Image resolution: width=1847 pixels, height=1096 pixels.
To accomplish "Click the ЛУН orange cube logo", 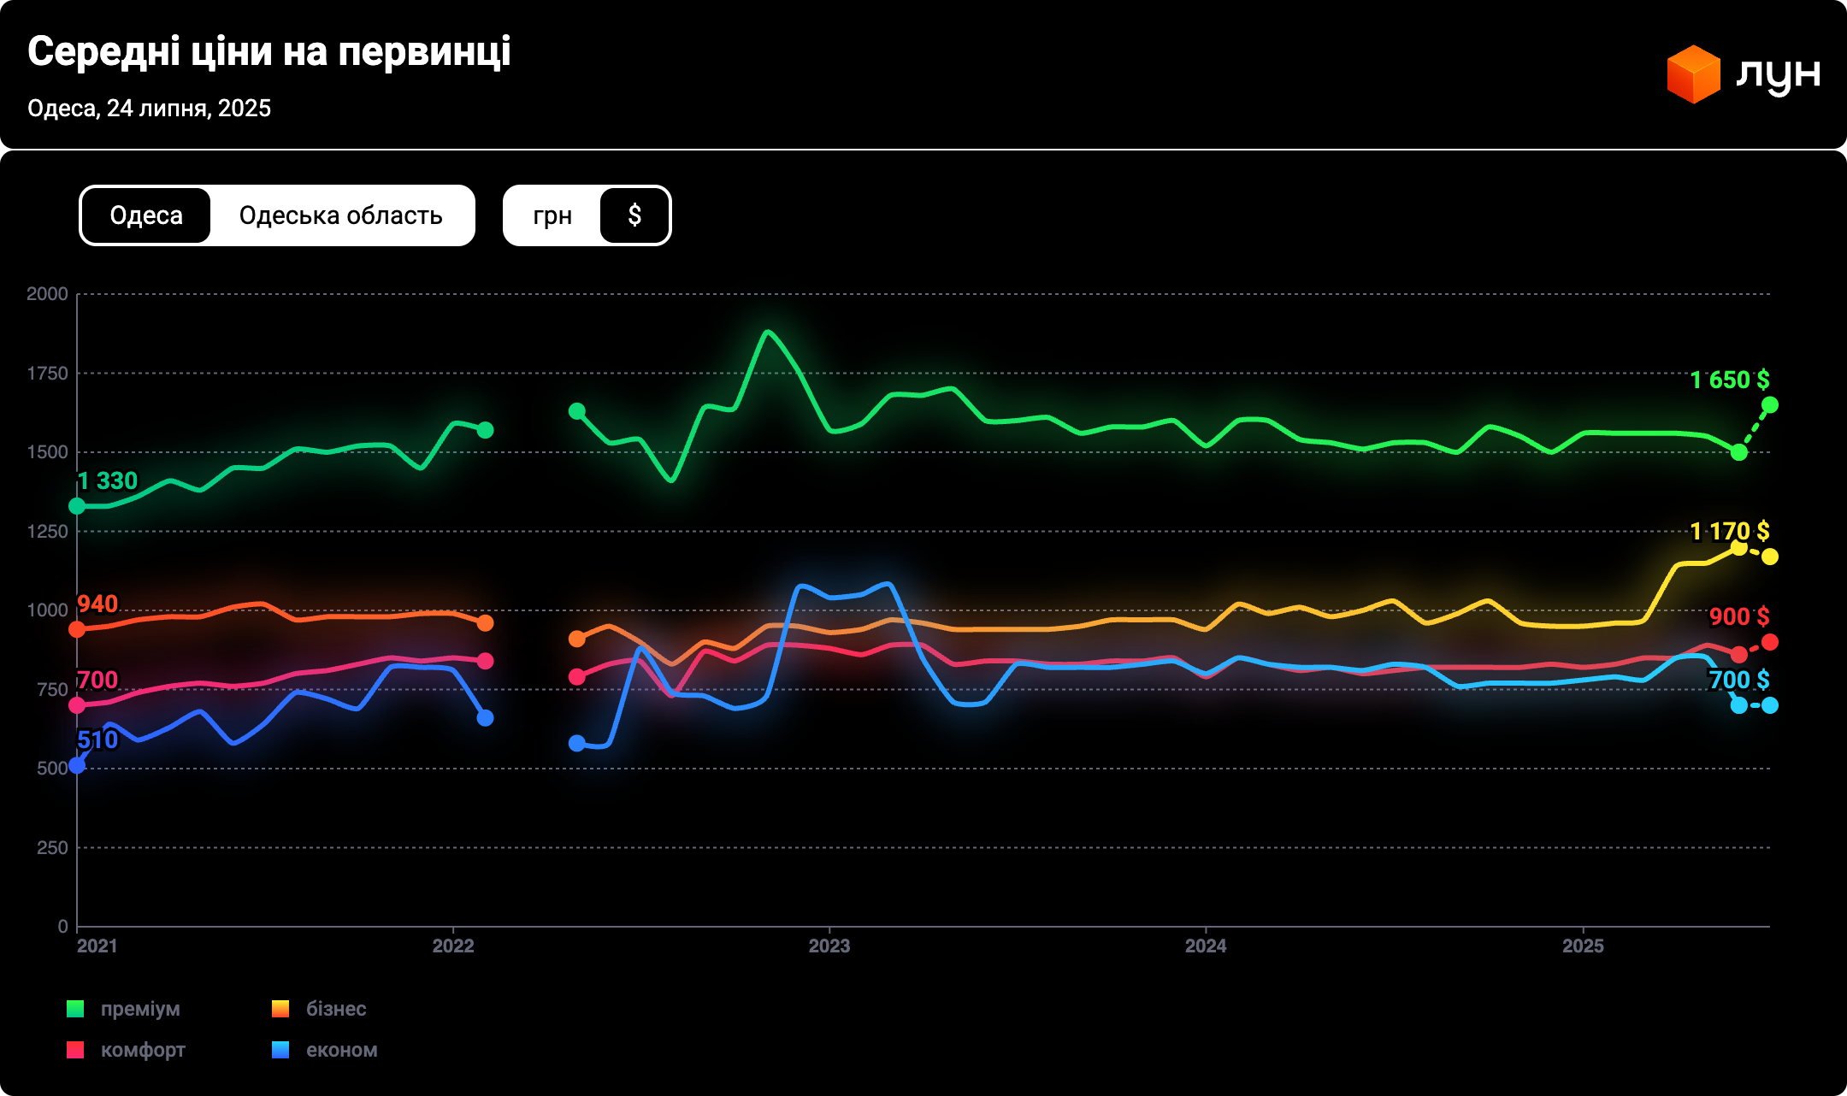I will [x=1693, y=74].
